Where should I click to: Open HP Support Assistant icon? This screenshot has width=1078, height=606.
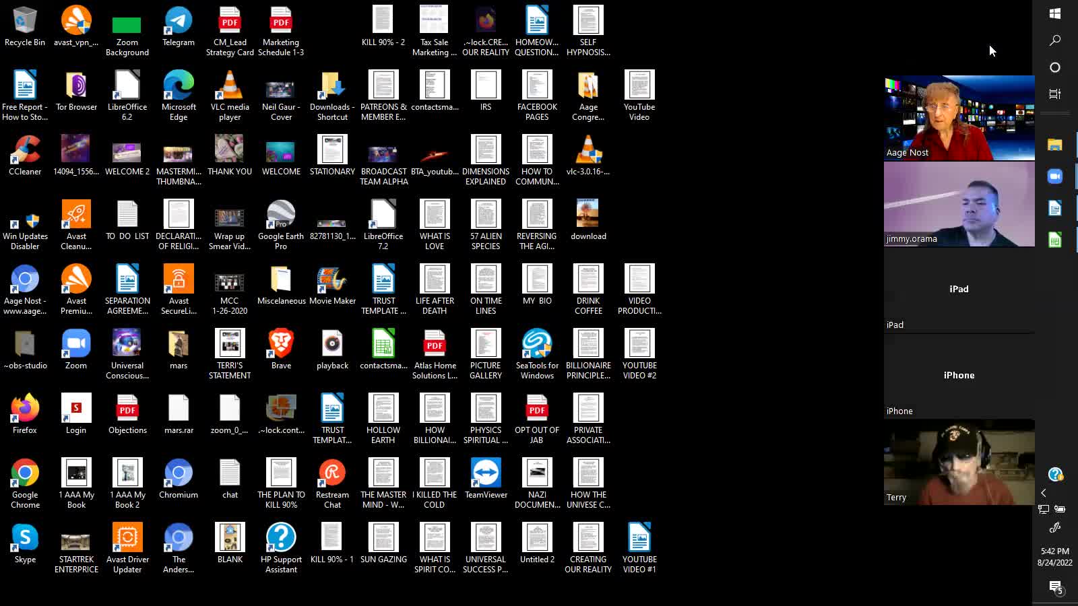281,549
